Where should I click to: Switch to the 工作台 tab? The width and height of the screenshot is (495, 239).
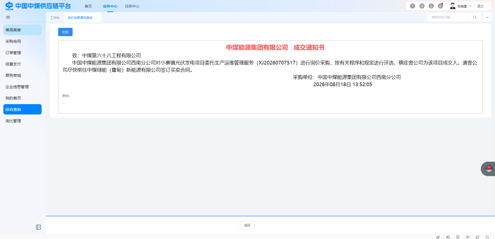tap(55, 18)
